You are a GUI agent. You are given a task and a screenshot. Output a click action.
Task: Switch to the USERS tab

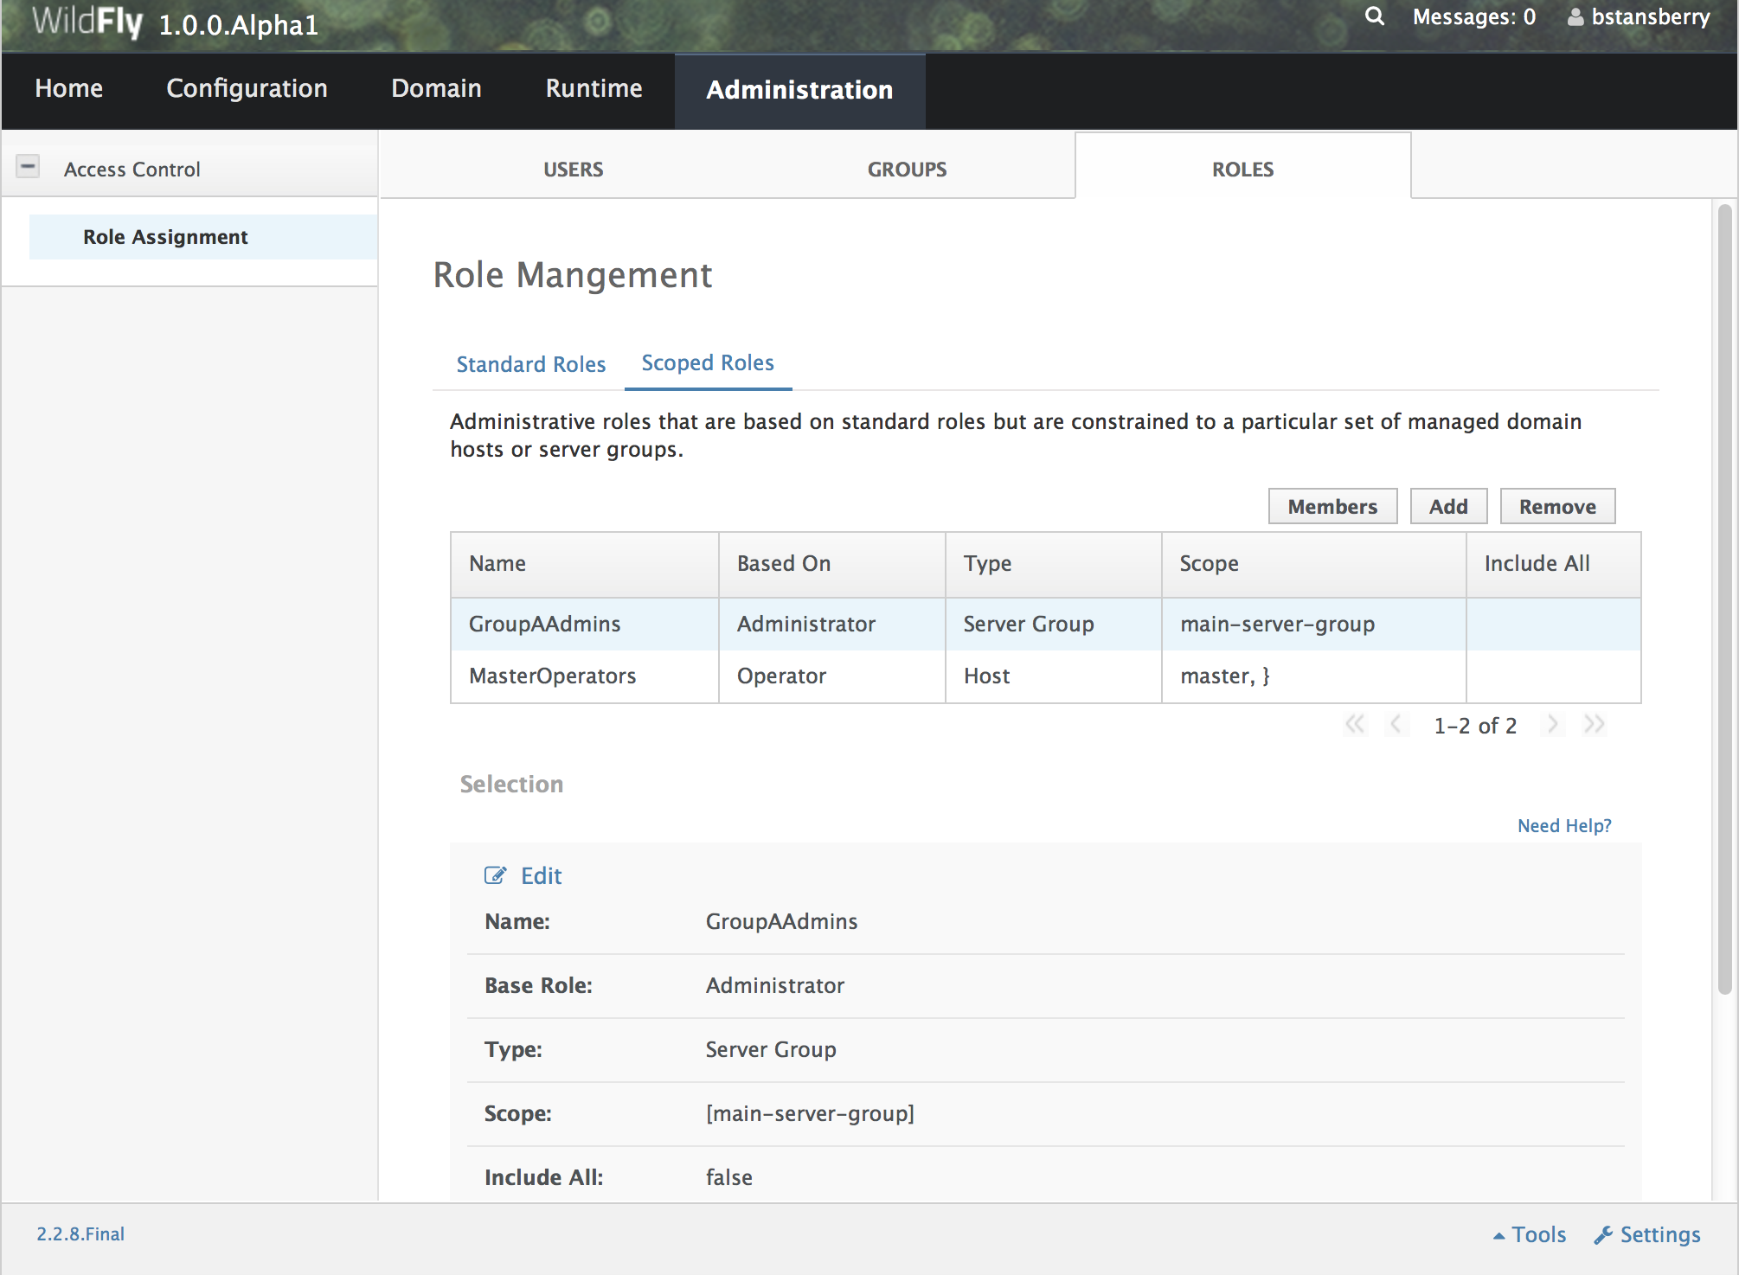click(573, 170)
